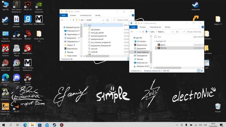Launch Counter-Strike Global Offensive desktop shortcut

(6, 109)
